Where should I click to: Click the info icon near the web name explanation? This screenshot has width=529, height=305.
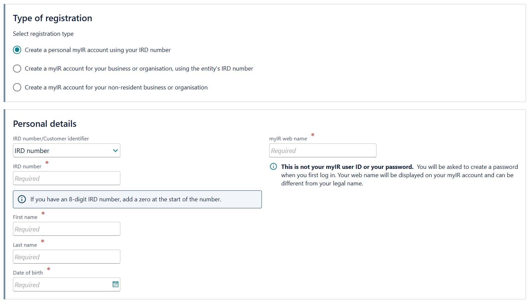(x=273, y=167)
